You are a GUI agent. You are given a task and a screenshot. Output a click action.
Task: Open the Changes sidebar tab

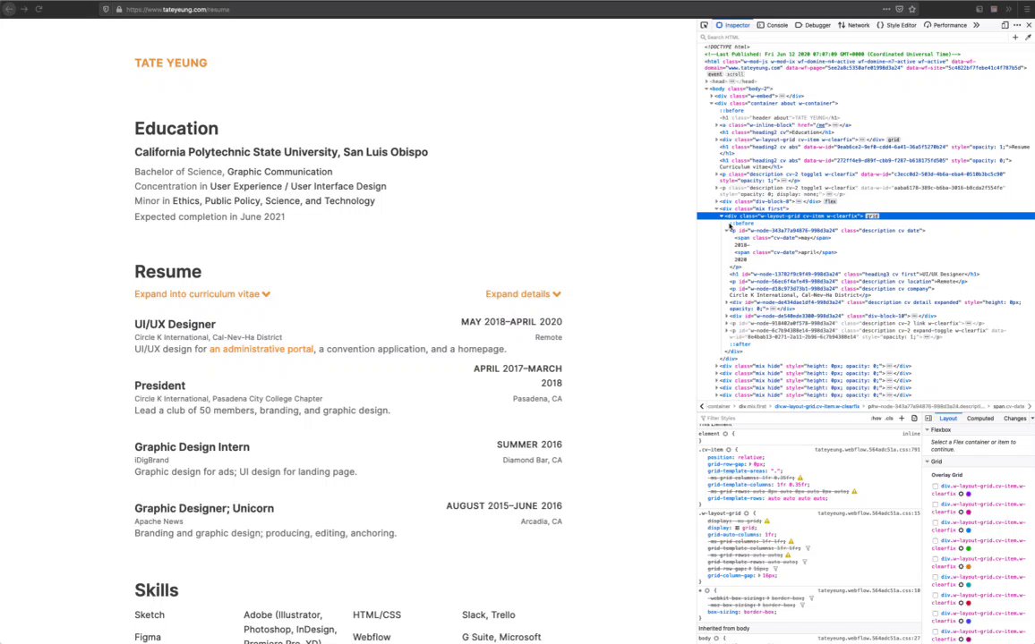click(x=1014, y=419)
